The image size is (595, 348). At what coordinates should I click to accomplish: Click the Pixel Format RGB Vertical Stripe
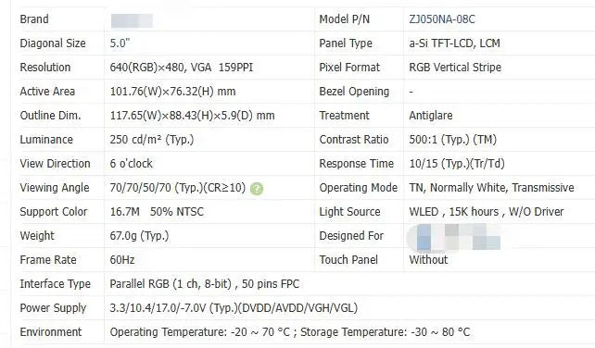455,68
